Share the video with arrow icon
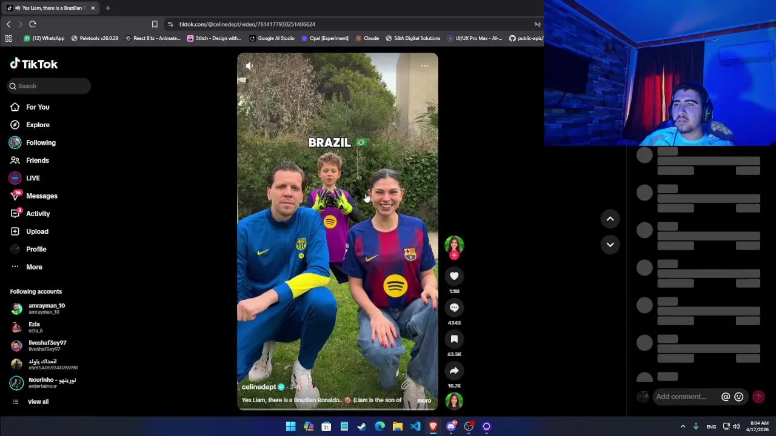This screenshot has height=436, width=776. point(454,371)
